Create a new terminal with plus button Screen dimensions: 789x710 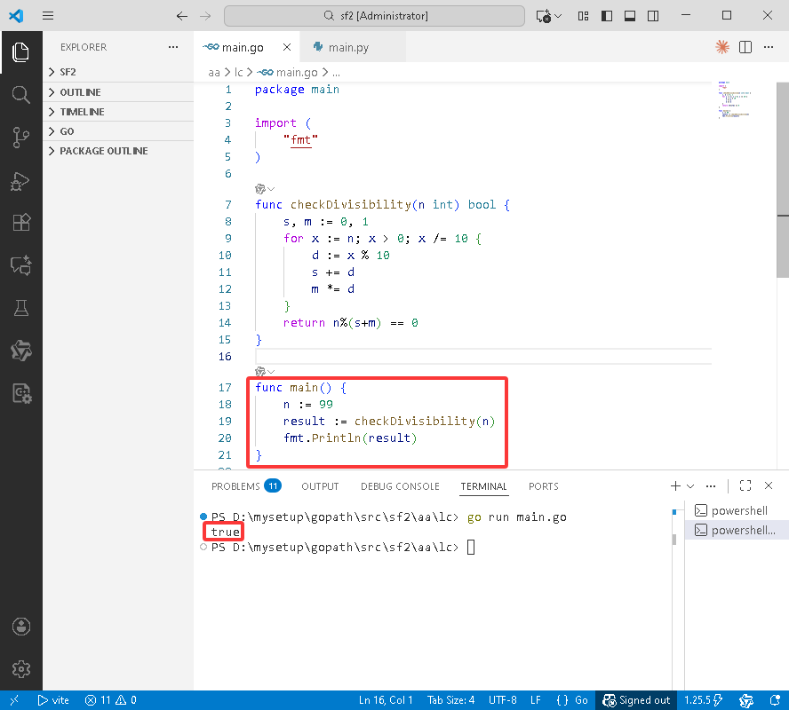(675, 485)
